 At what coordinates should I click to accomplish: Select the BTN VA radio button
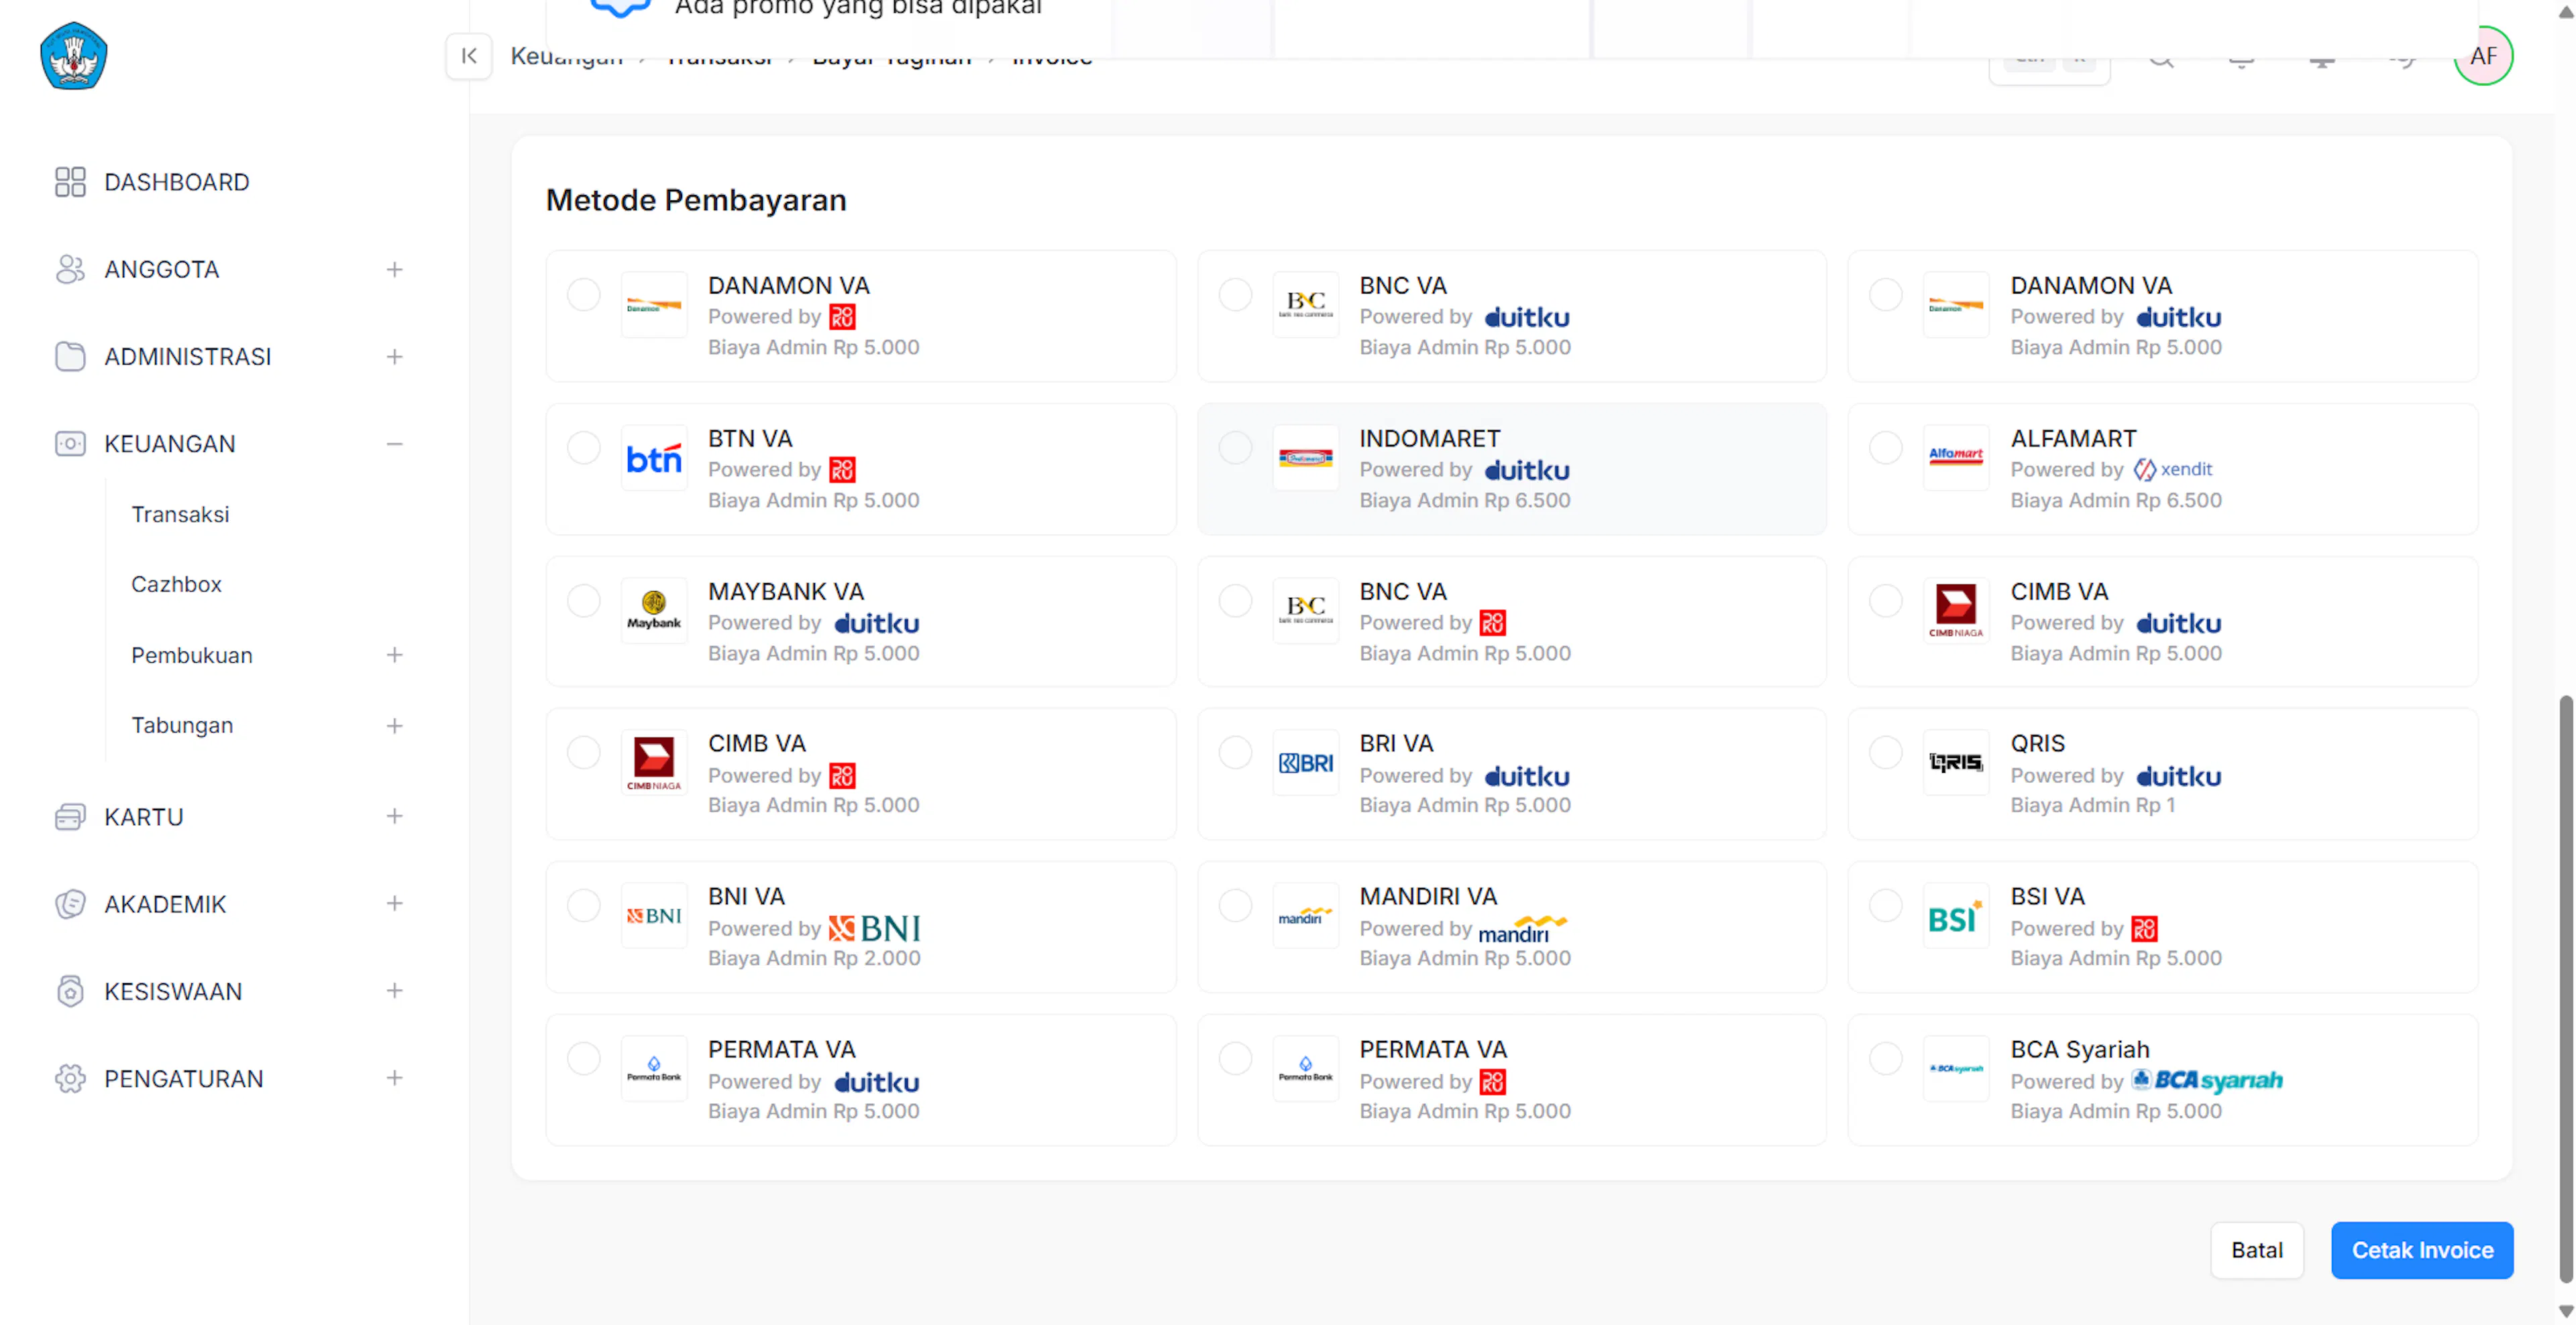pyautogui.click(x=584, y=448)
